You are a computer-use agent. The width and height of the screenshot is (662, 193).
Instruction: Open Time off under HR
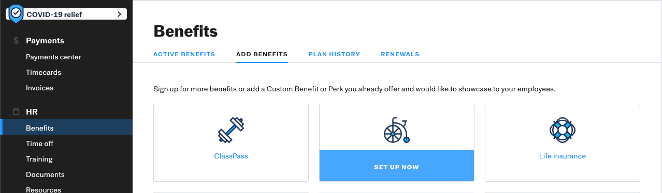click(40, 144)
